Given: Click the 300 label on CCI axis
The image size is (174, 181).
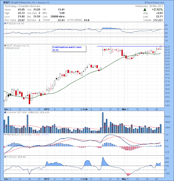Looking at the screenshot, I should 167,158.
